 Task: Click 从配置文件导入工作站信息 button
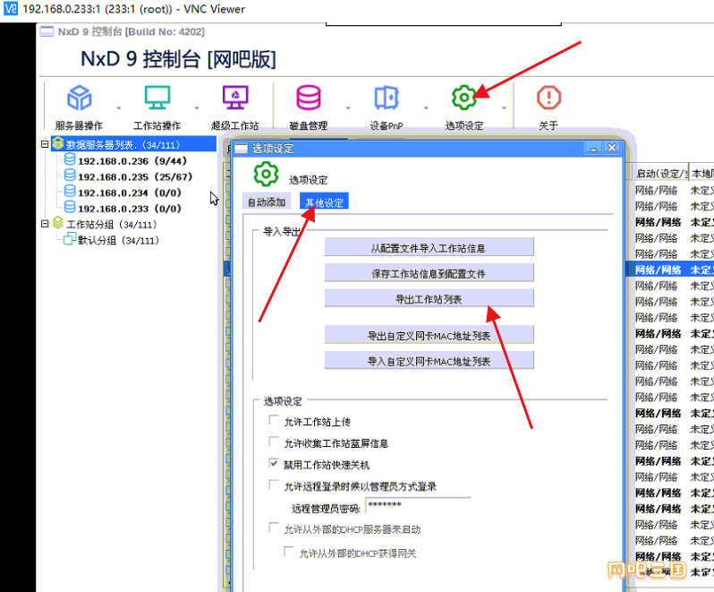click(429, 247)
